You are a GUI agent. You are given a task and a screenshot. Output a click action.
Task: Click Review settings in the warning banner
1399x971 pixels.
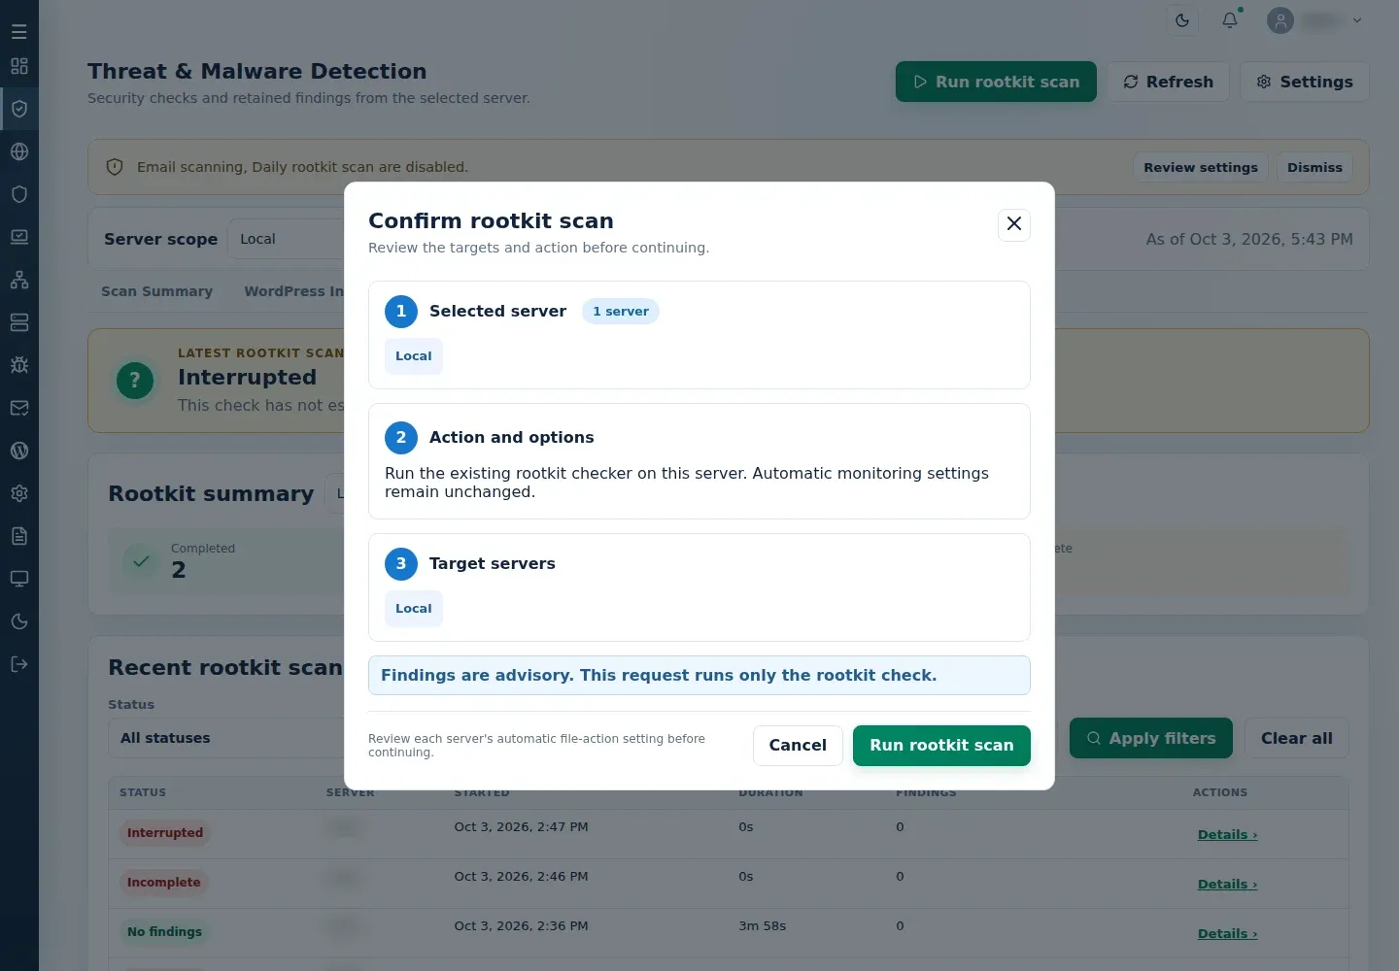1201,167
